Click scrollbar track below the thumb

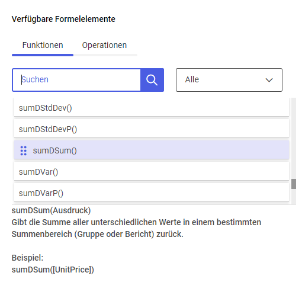coord(294,197)
